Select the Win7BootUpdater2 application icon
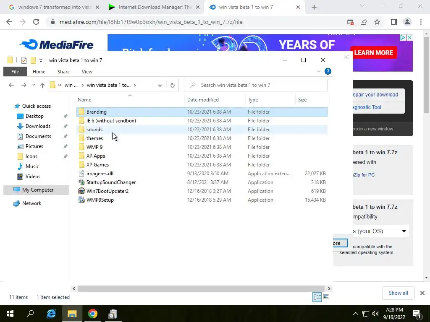The image size is (430, 322). tap(81, 191)
